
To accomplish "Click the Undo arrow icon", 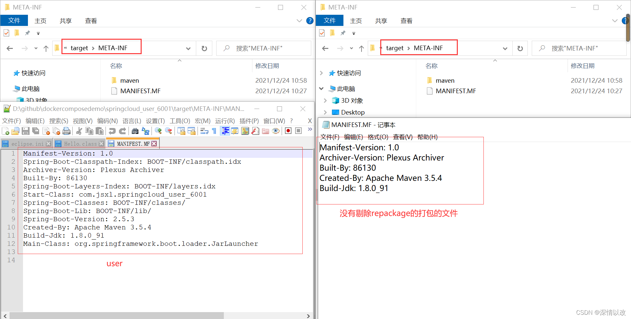I will [112, 131].
